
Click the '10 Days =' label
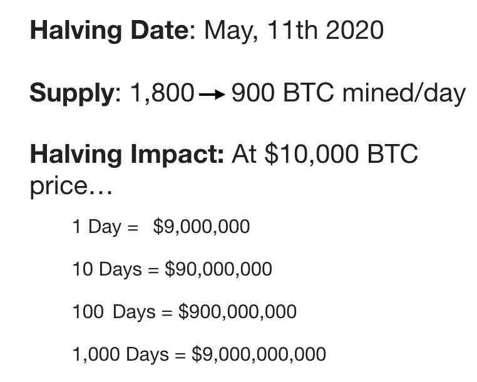pos(116,270)
